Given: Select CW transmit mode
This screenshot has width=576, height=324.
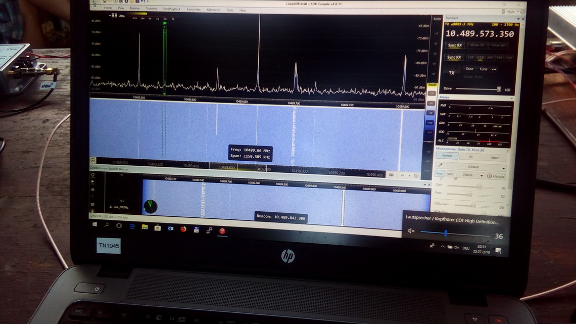Looking at the screenshot, I should click(509, 58).
